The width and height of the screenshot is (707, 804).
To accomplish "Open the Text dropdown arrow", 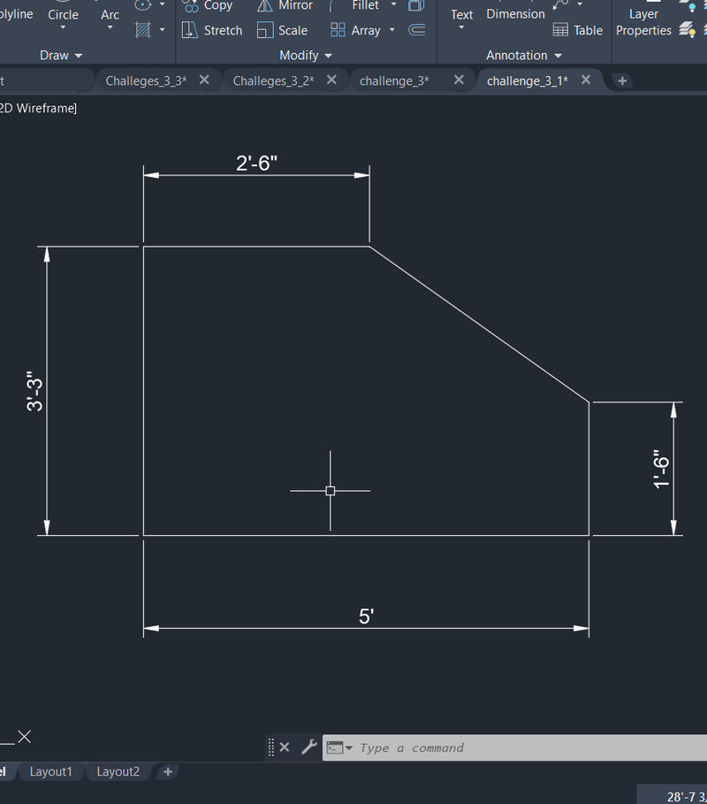I will pos(461,26).
